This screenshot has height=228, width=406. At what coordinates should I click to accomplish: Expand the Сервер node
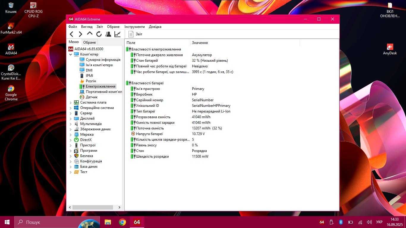[71, 113]
